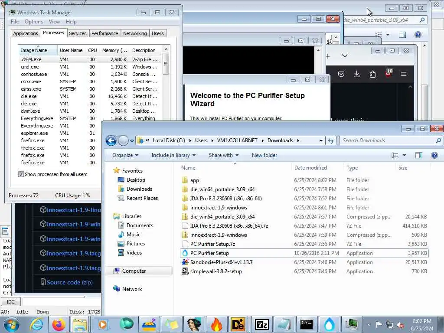This screenshot has width=444, height=333.
Task: Open Firefox downloads arrow icon
Action: [x=356, y=74]
